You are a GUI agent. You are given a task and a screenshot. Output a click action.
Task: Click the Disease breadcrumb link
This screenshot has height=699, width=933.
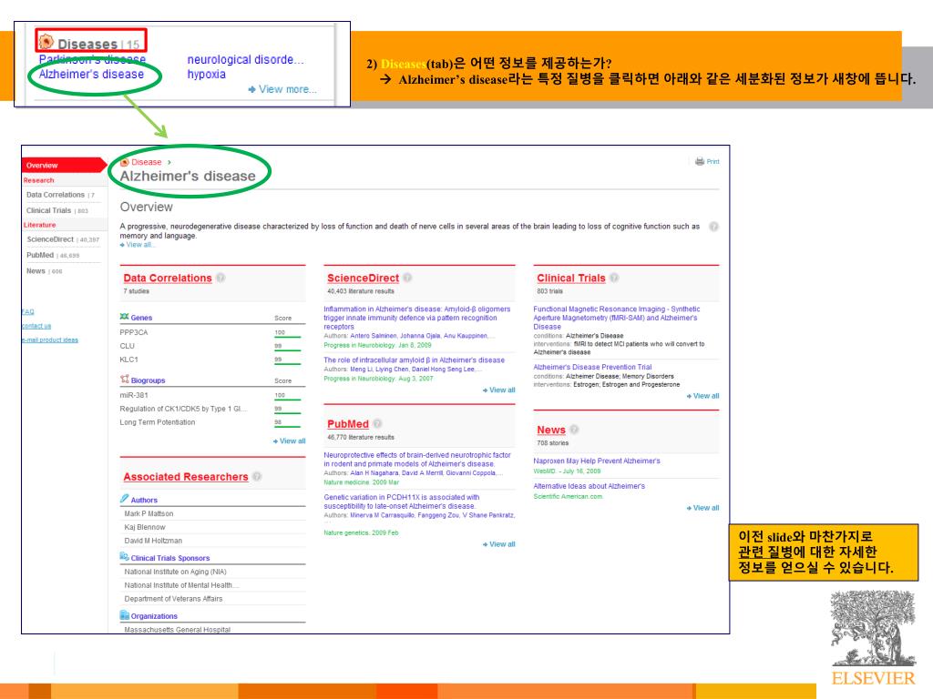[x=147, y=162]
